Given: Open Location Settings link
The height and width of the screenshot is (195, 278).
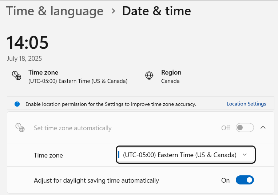Looking at the screenshot, I should (246, 104).
